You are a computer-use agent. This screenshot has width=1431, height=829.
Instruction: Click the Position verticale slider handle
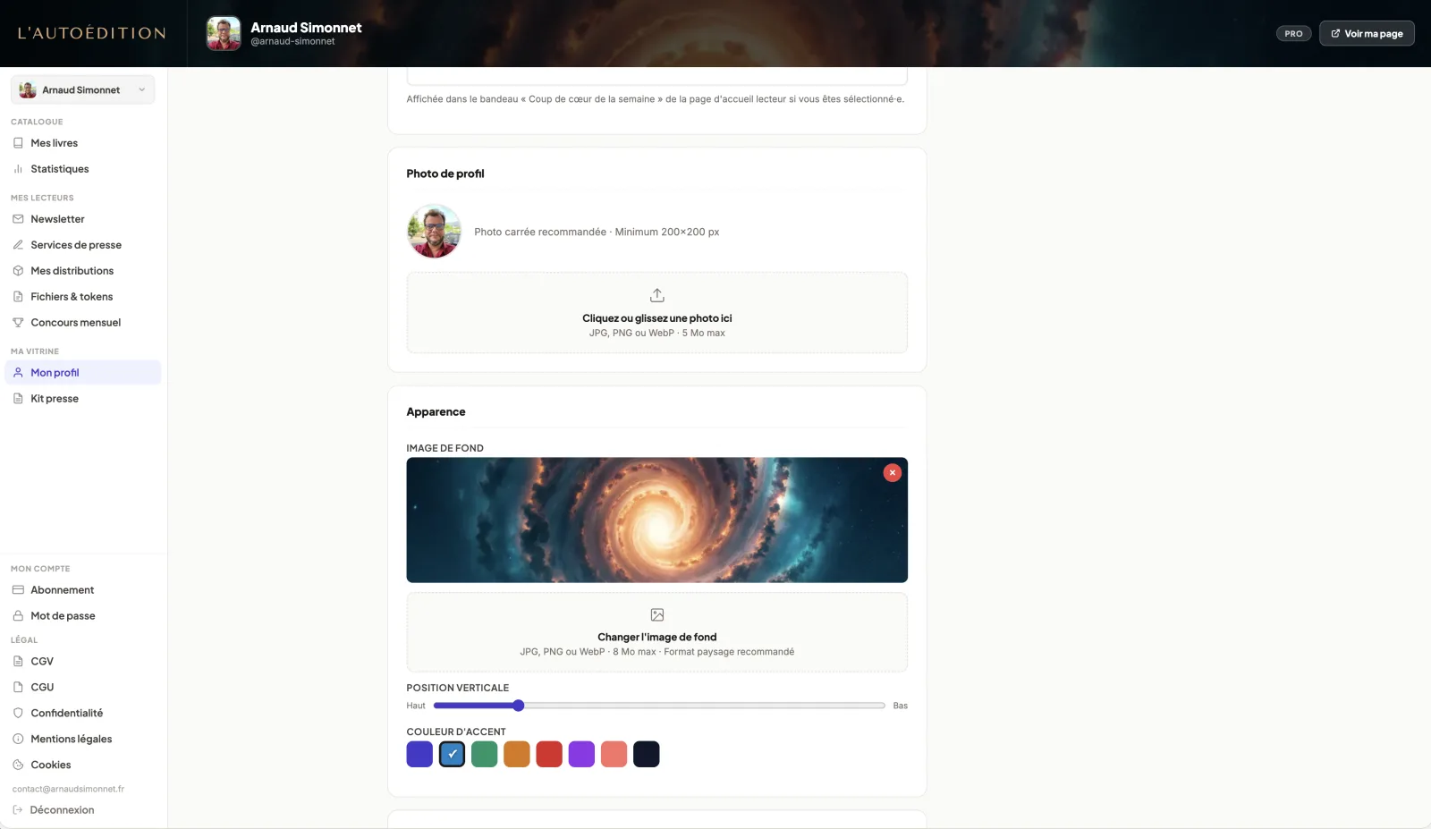click(518, 706)
